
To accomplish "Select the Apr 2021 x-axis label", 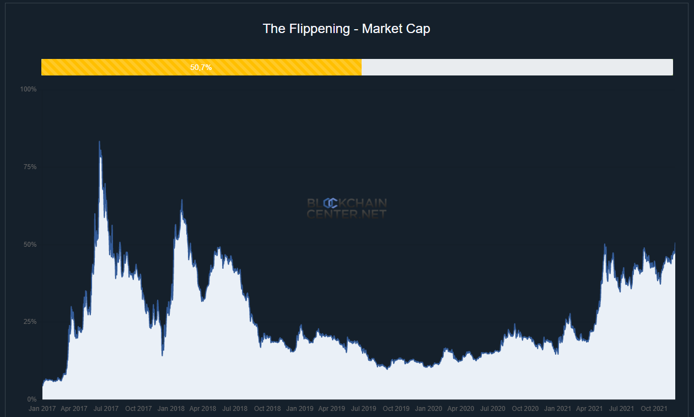I will coord(589,409).
